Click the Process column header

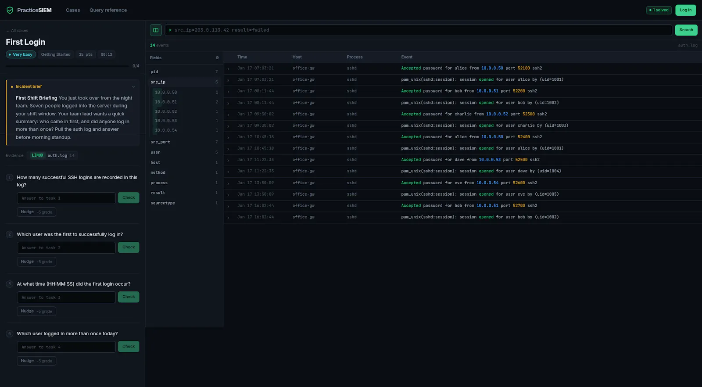pyautogui.click(x=355, y=57)
